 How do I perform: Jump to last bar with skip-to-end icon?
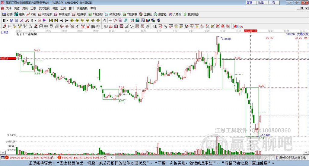pyautogui.click(x=56, y=20)
